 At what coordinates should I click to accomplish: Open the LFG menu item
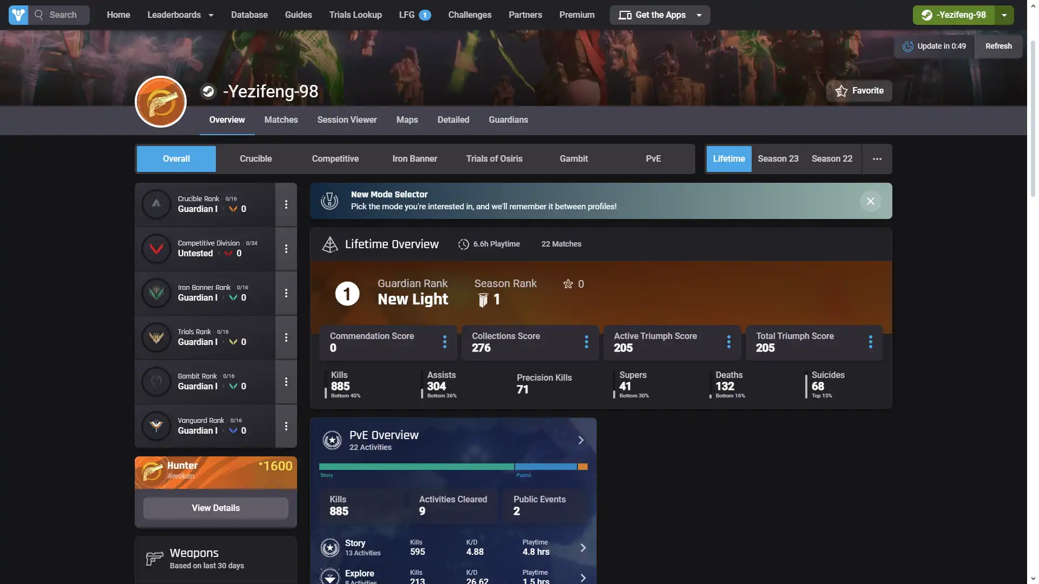[x=415, y=15]
